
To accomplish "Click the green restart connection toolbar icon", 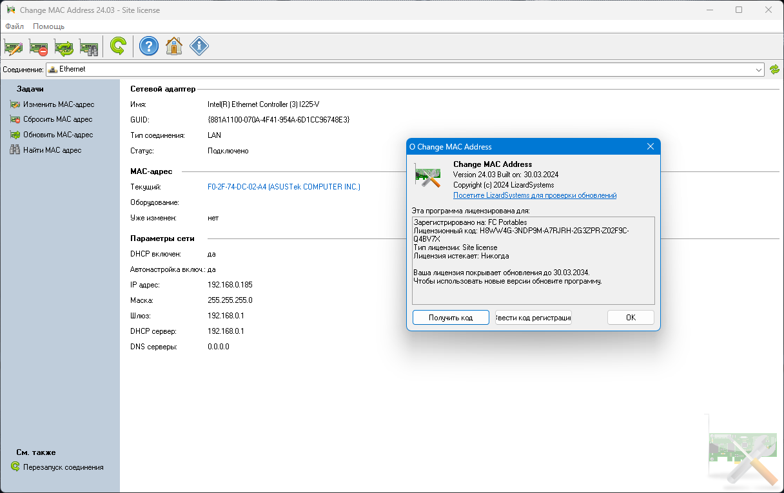I will [118, 46].
